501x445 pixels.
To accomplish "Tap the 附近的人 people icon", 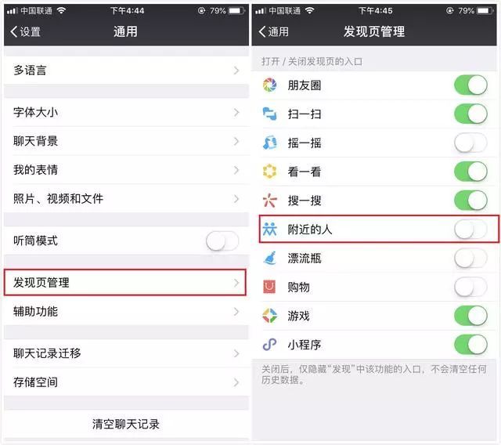I will [x=269, y=229].
